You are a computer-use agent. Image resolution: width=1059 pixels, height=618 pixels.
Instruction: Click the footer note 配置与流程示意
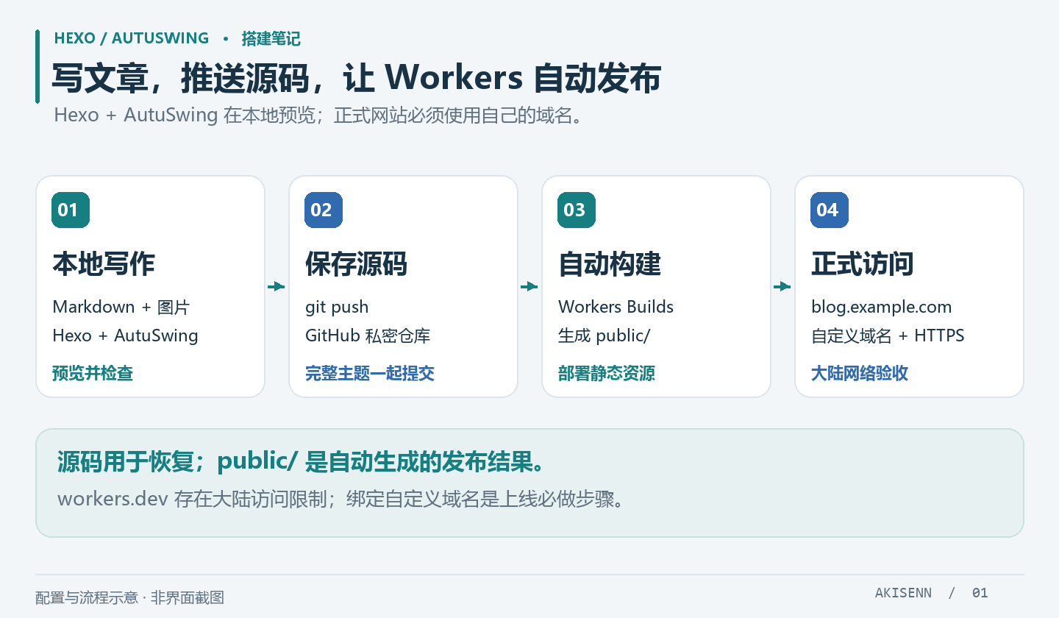pyautogui.click(x=129, y=597)
